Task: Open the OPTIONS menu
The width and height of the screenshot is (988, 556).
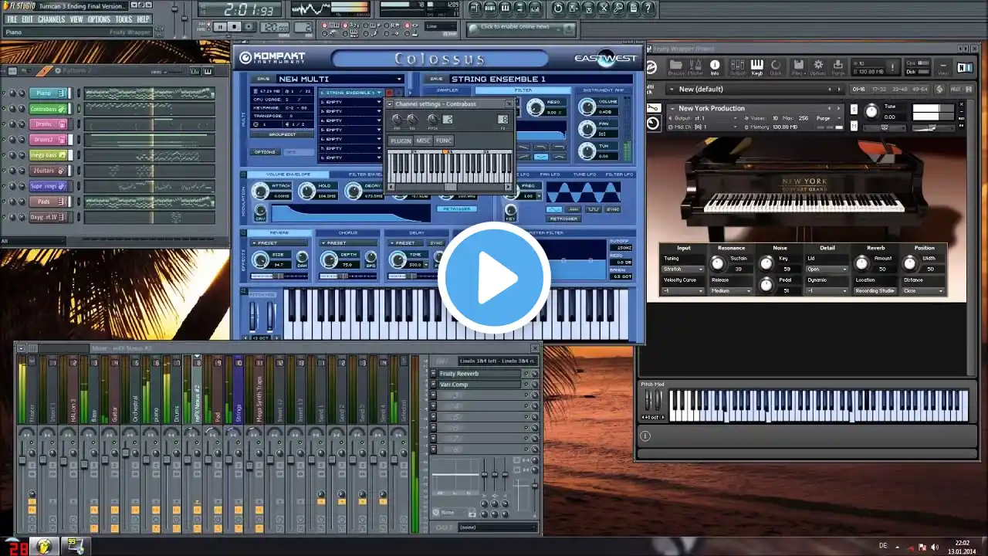Action: [99, 19]
